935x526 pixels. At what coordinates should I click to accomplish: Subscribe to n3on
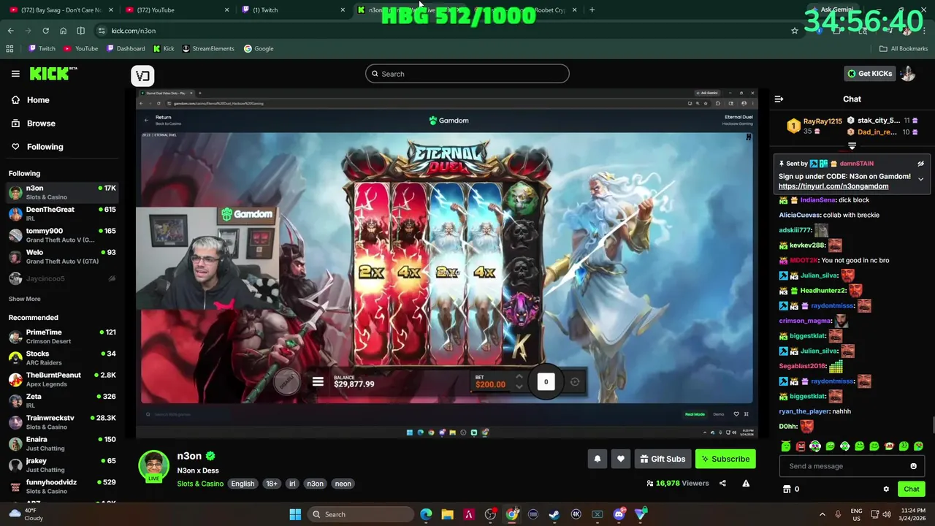coord(725,459)
